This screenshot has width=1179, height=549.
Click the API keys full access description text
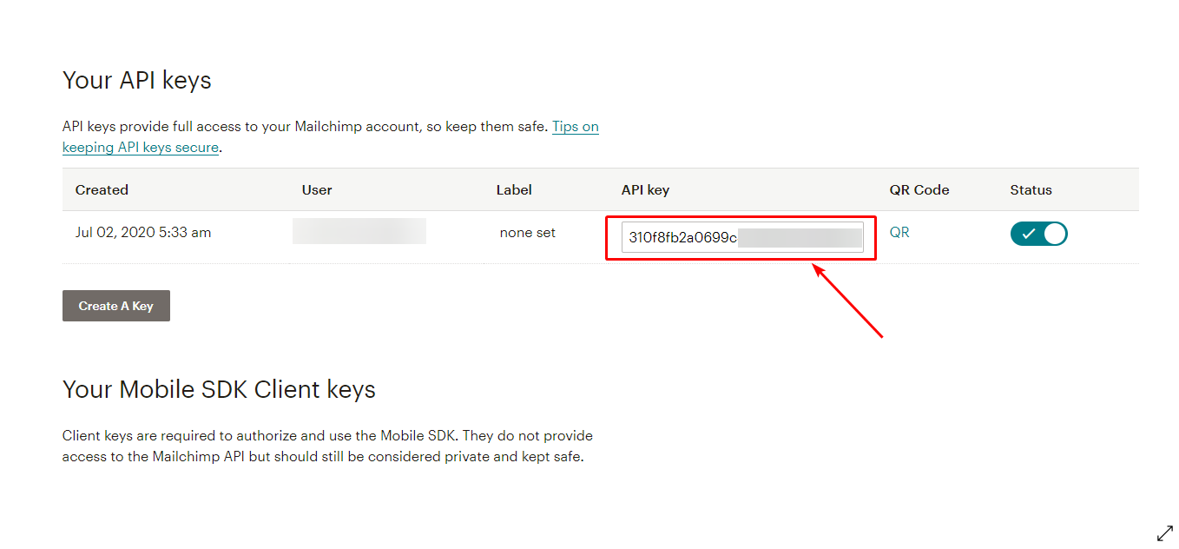point(304,127)
